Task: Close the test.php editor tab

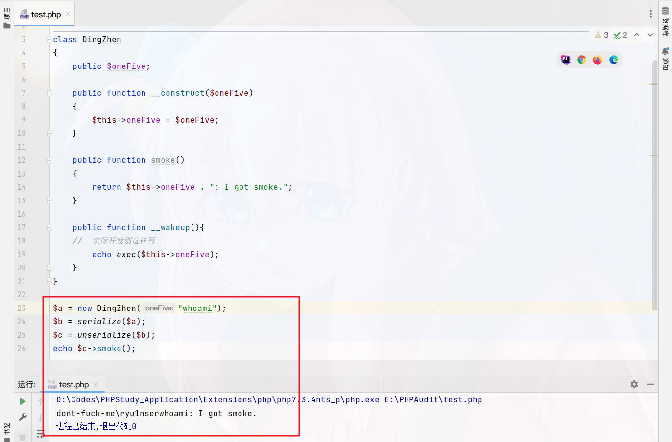Action: pyautogui.click(x=68, y=14)
